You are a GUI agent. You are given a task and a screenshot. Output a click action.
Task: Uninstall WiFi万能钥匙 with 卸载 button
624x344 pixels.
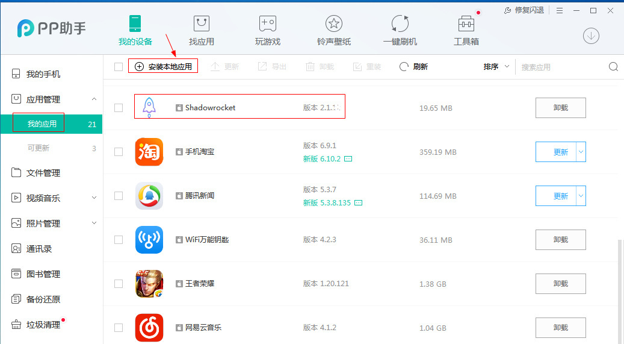(x=560, y=240)
